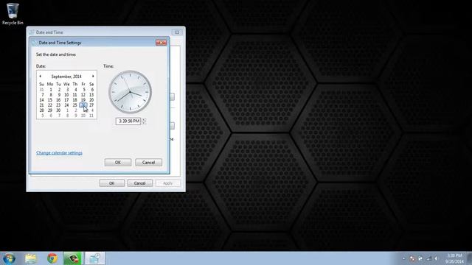This screenshot has height=265, width=472.
Task: Select the Date and Time taskbar button
Action: coord(95,258)
